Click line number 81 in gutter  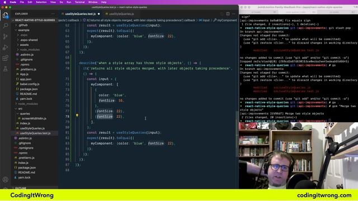click(67, 133)
